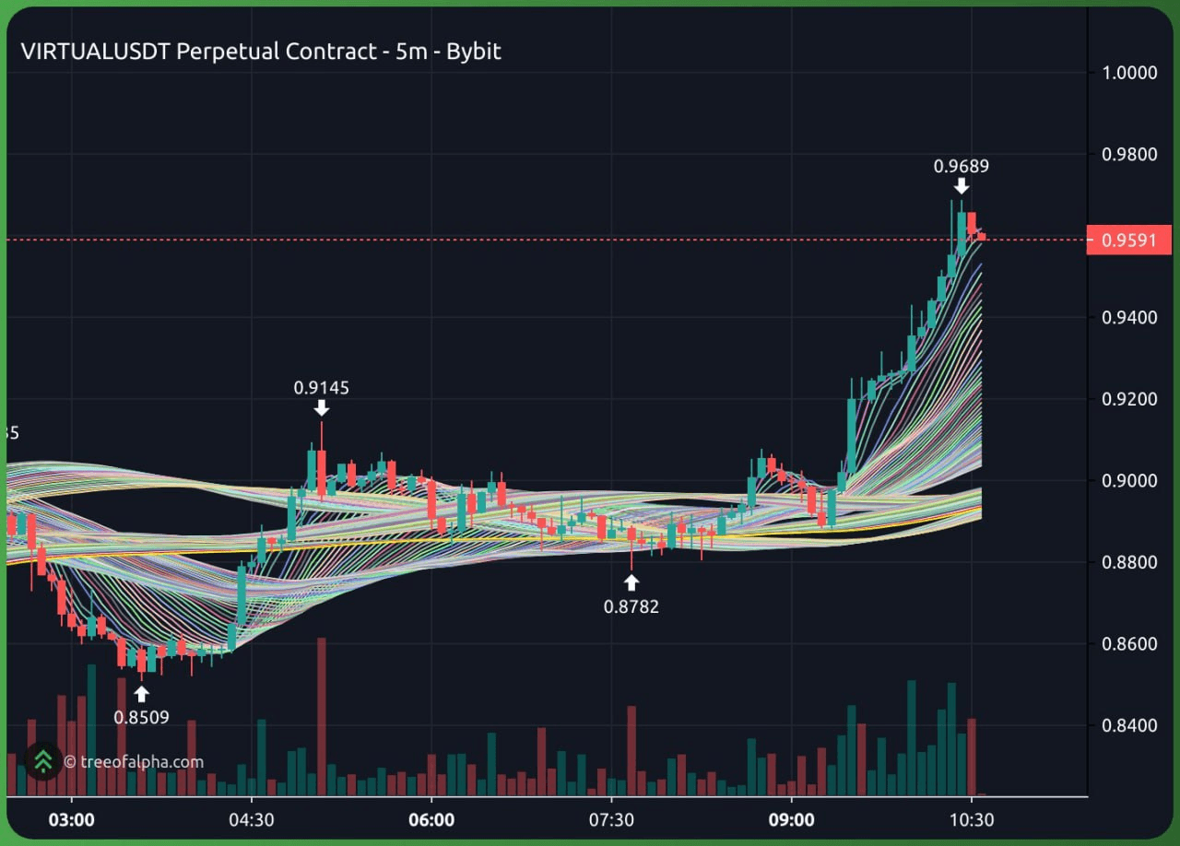
Task: Click the current price label 0.9591
Action: [x=1129, y=240]
